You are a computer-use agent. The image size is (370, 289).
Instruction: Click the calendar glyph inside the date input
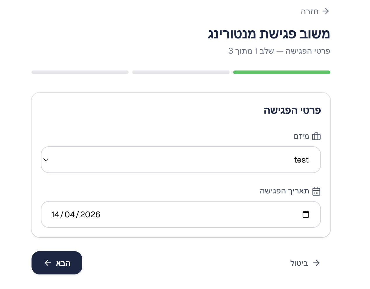[306, 214]
